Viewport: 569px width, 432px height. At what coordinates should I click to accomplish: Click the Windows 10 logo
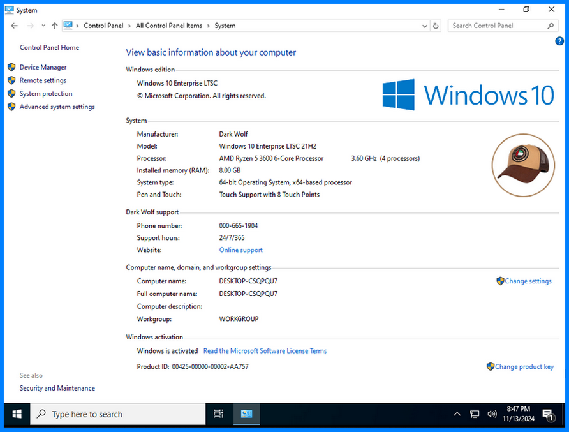coord(468,94)
